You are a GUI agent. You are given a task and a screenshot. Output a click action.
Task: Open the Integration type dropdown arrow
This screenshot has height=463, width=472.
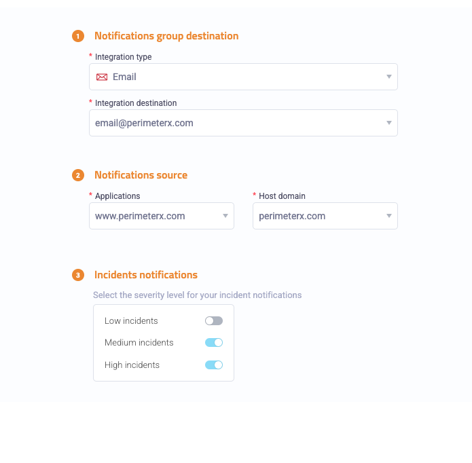[389, 77]
